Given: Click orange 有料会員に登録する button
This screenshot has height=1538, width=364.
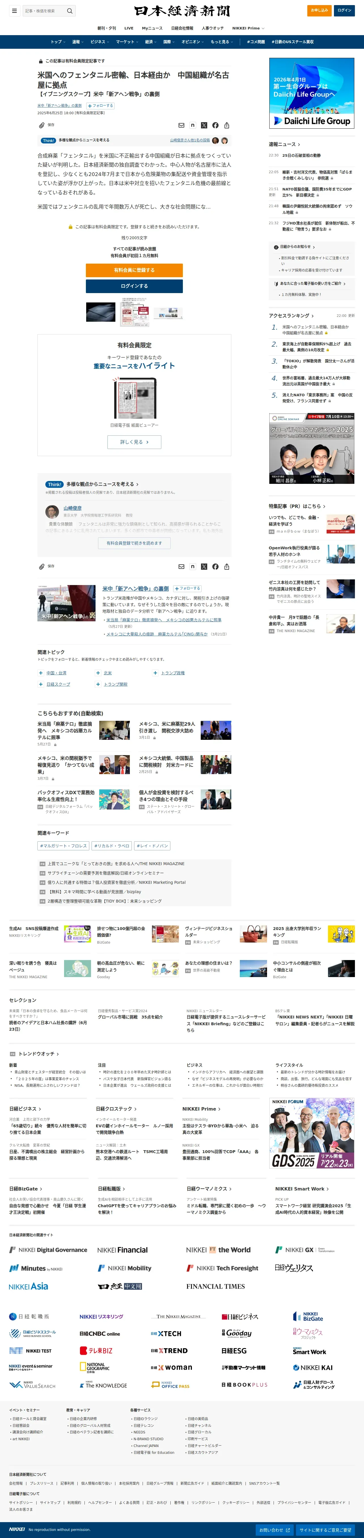Looking at the screenshot, I should (x=134, y=270).
